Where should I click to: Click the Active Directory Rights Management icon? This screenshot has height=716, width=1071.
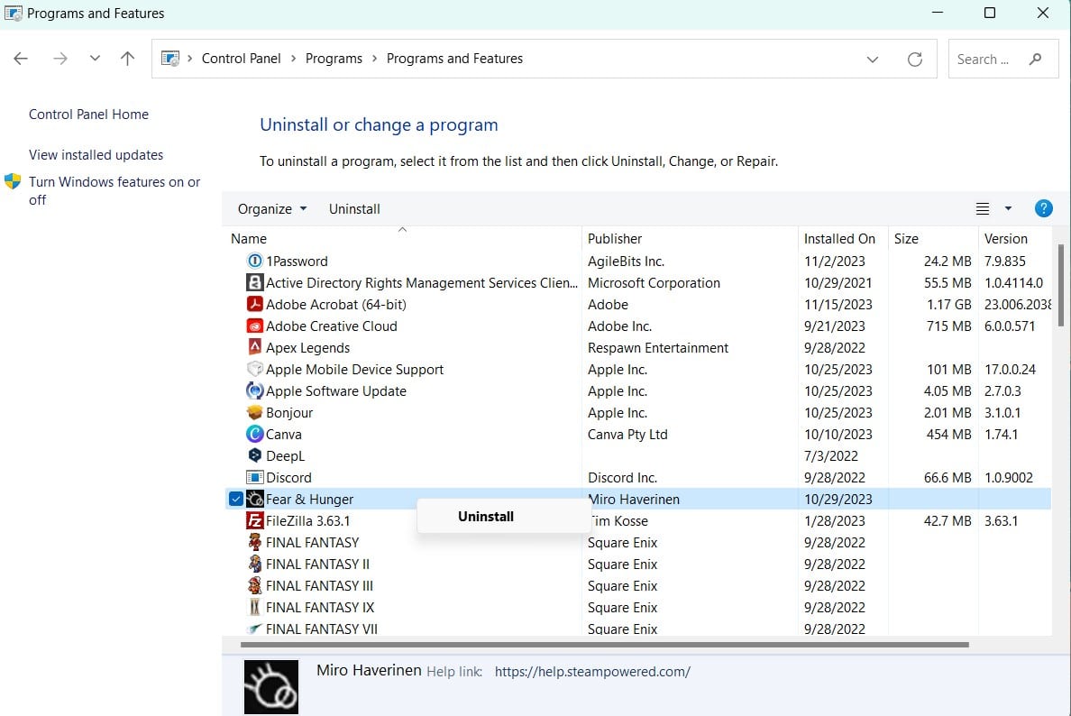pyautogui.click(x=255, y=282)
